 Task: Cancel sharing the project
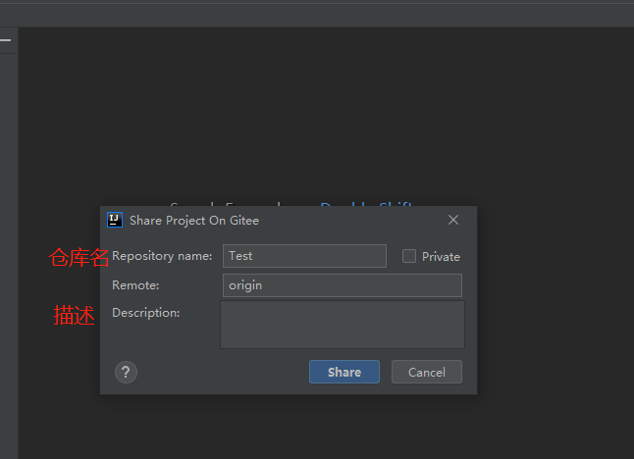(426, 372)
